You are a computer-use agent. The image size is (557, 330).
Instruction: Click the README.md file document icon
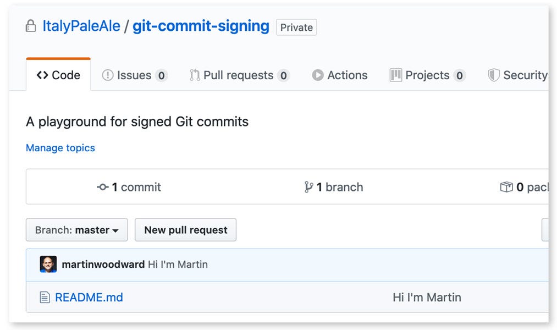[x=45, y=298]
